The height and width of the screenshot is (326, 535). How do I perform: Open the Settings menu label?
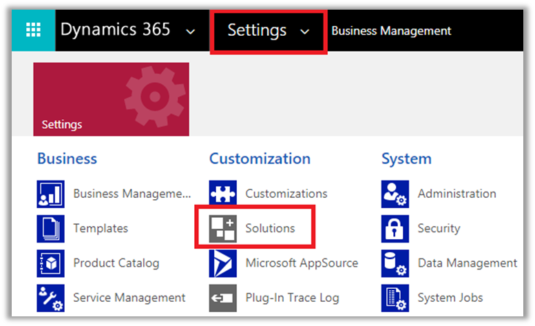tap(257, 30)
